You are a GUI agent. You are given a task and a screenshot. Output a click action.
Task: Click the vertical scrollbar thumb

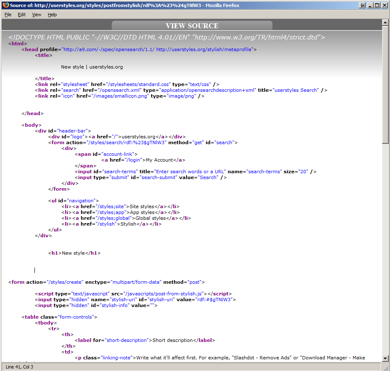pyautogui.click(x=385, y=85)
